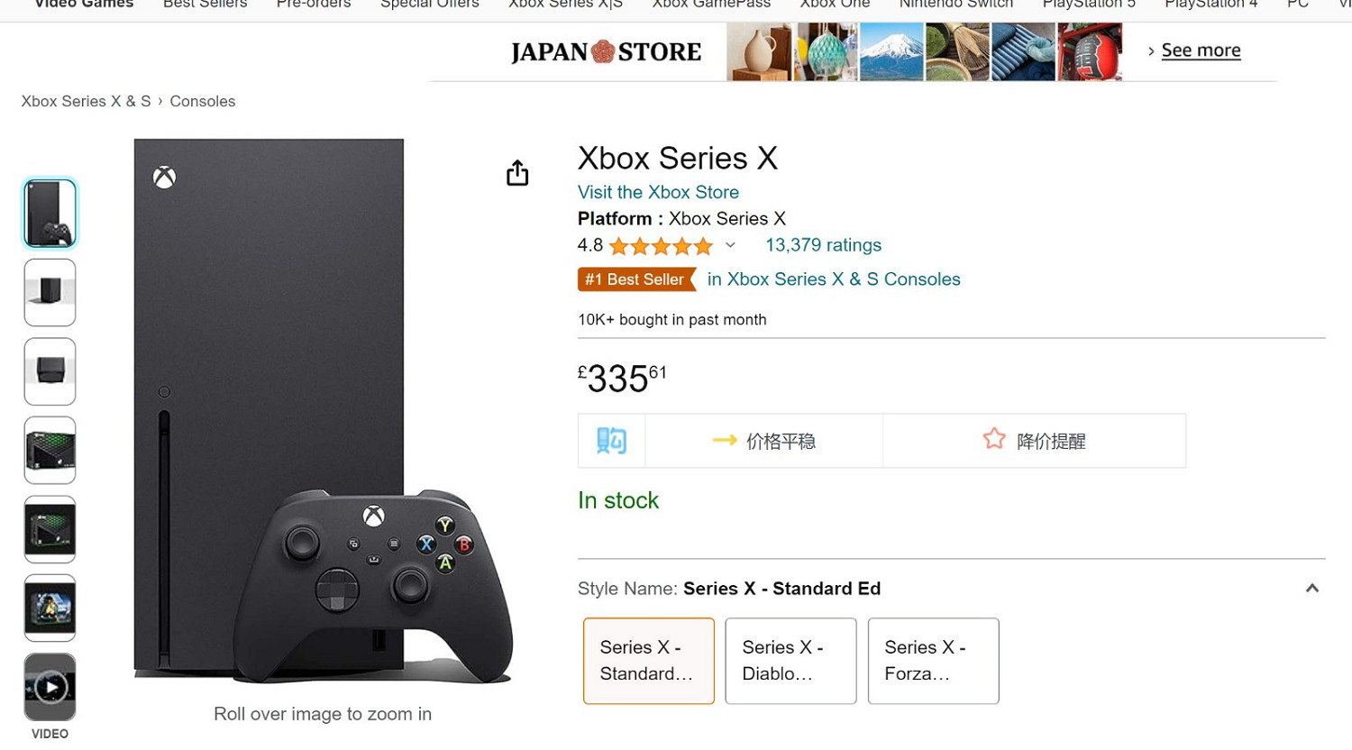Expand the ratings breakdown chevron next to 4.8
The width and height of the screenshot is (1352, 750).
click(730, 245)
